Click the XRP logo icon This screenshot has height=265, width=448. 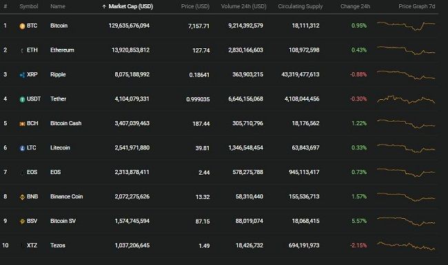click(22, 75)
